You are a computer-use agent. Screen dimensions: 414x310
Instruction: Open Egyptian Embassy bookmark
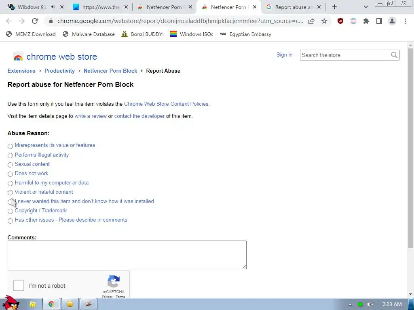point(245,34)
